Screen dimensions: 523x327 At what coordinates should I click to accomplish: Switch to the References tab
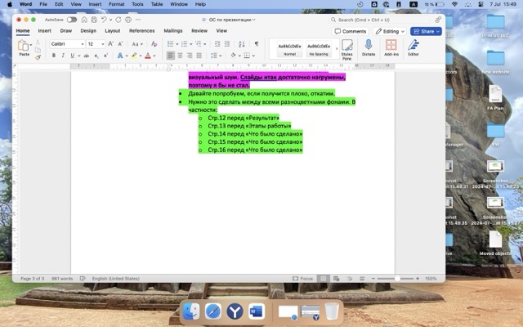(x=141, y=30)
